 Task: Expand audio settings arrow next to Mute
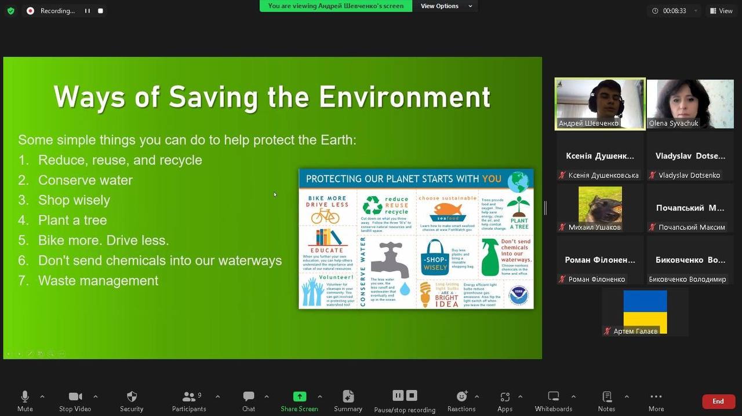point(42,396)
